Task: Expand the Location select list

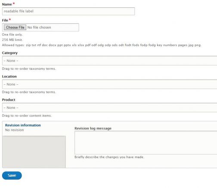Action: [109, 84]
